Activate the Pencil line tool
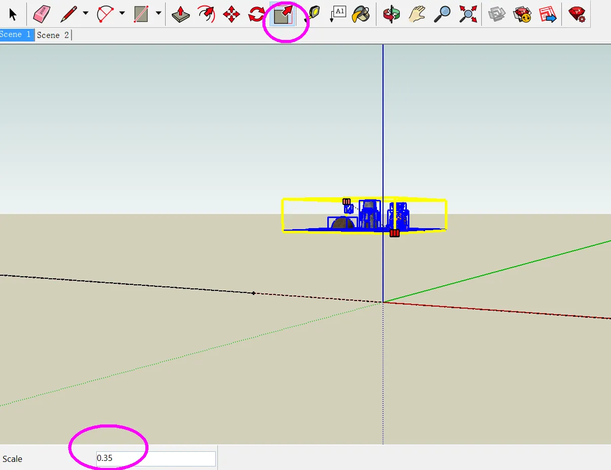The width and height of the screenshot is (611, 470). (x=68, y=14)
